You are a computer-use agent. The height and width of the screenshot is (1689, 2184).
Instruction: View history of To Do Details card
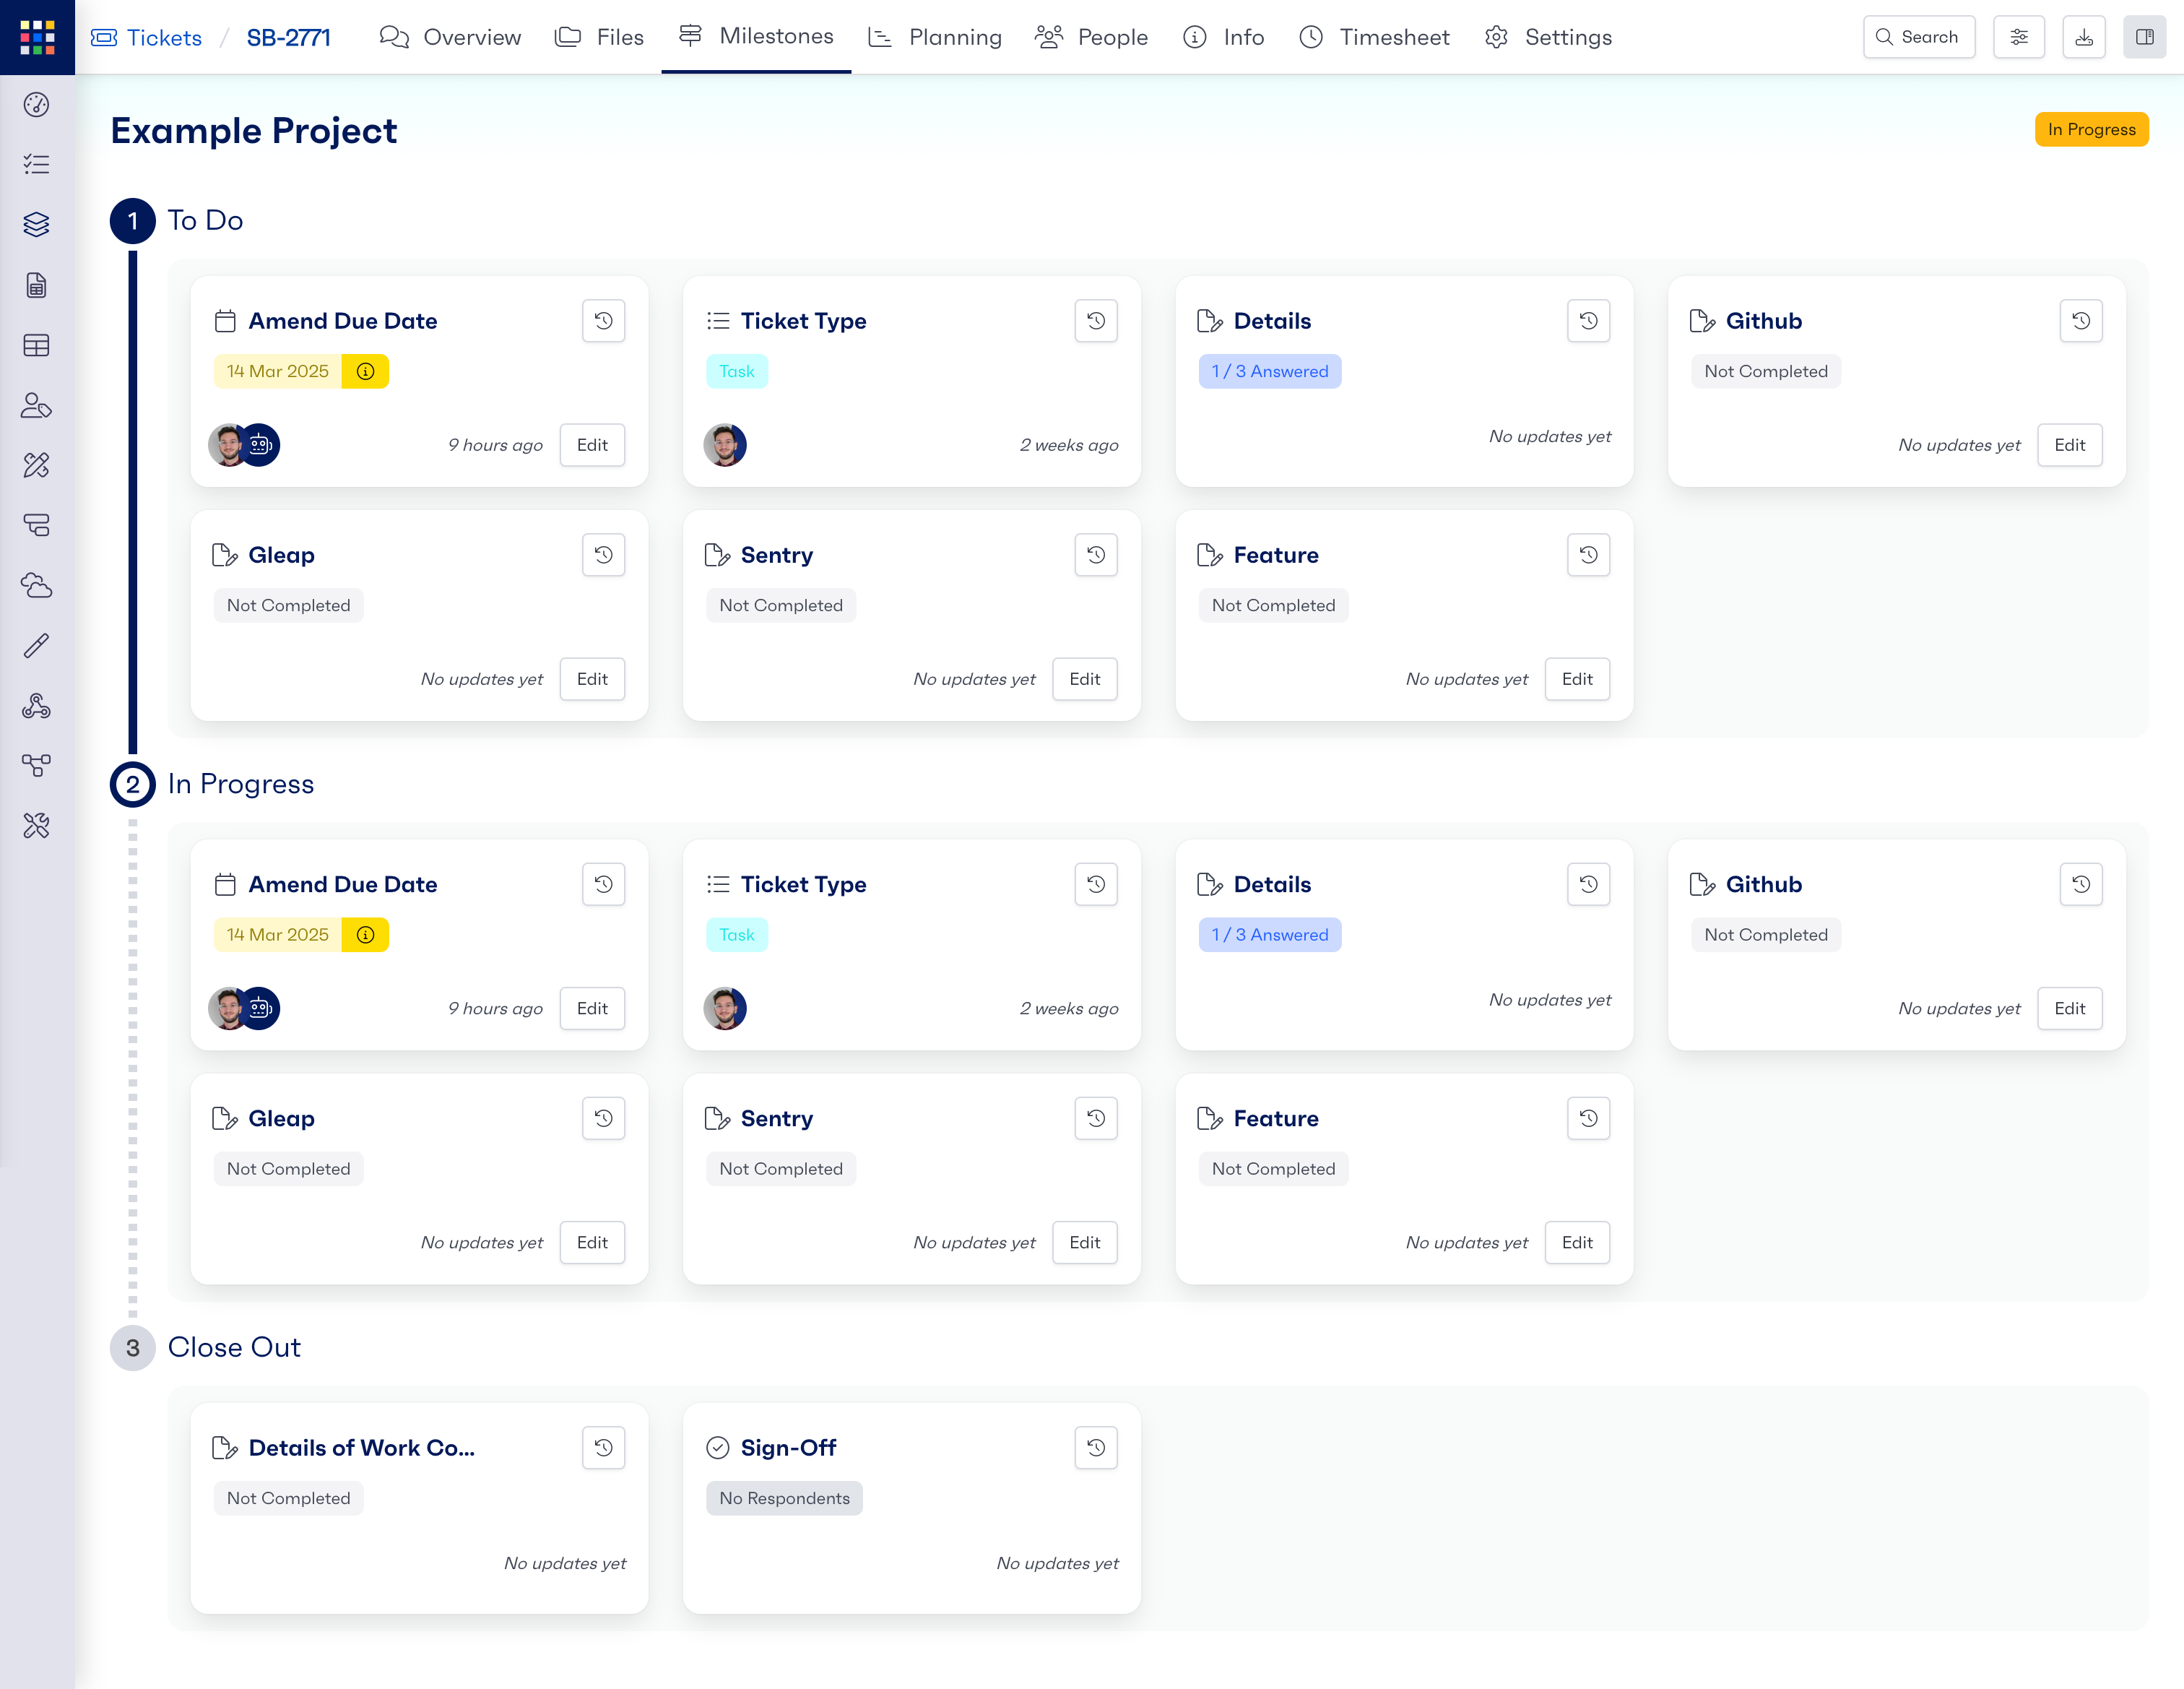(1589, 321)
